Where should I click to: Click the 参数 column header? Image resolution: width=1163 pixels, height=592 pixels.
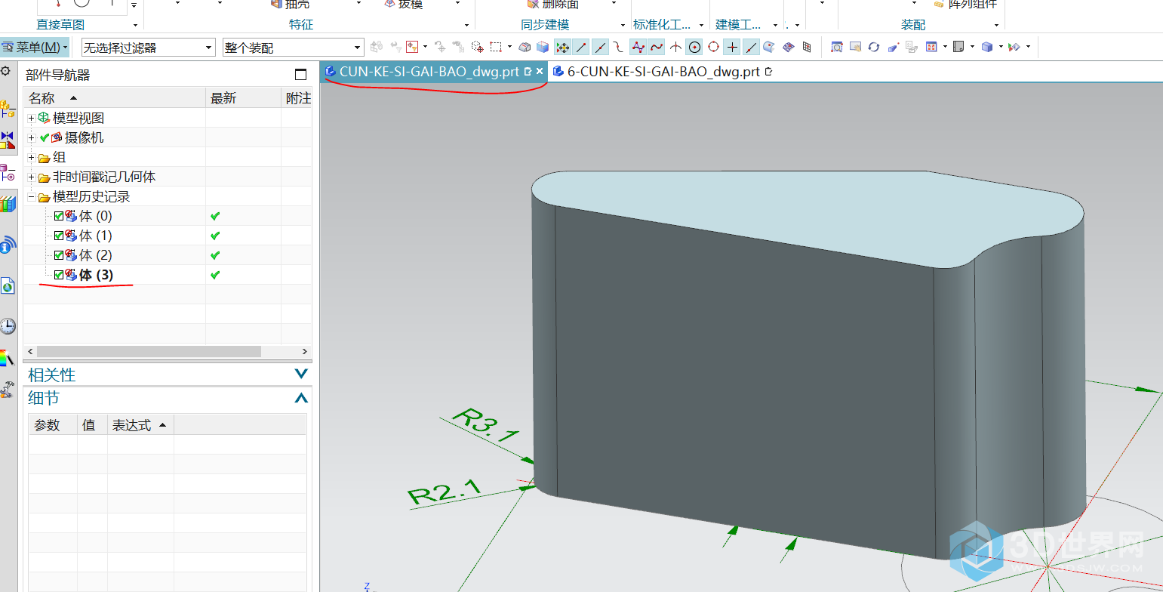coord(53,425)
